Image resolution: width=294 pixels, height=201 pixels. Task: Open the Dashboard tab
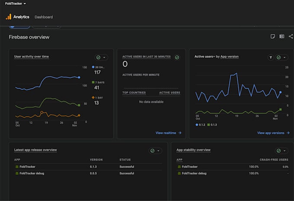pos(44,17)
